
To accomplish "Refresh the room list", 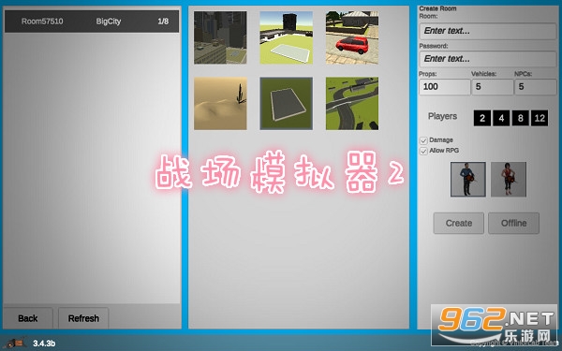I will pyautogui.click(x=83, y=318).
